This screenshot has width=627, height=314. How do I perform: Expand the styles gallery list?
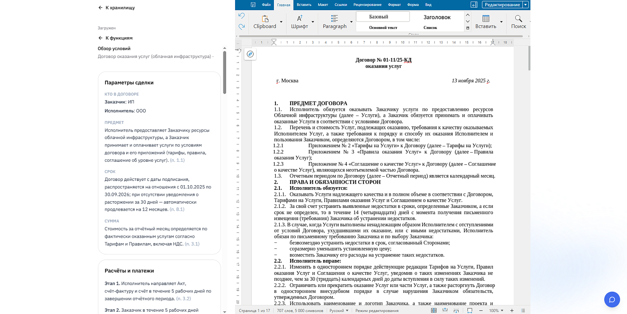pyautogui.click(x=468, y=28)
